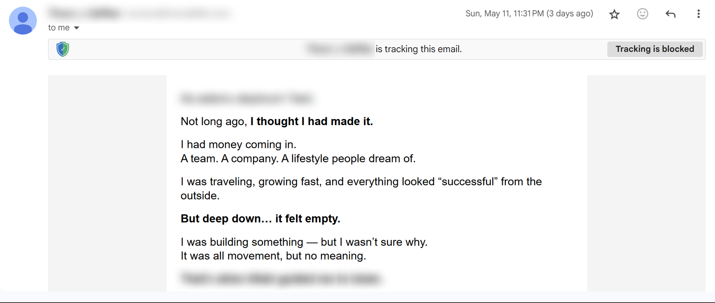Click the paragraph starting "I was traveling, growing fast"
Screen dimensions: 715x303
point(361,182)
